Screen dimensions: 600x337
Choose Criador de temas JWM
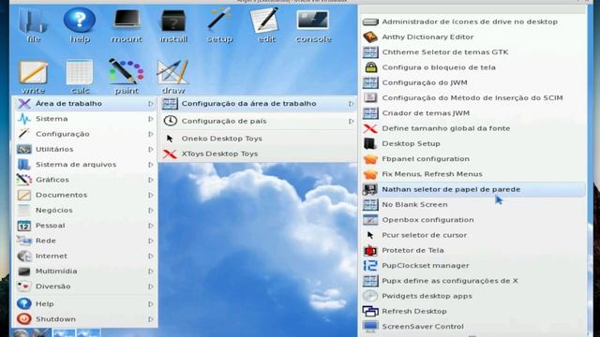472,113
